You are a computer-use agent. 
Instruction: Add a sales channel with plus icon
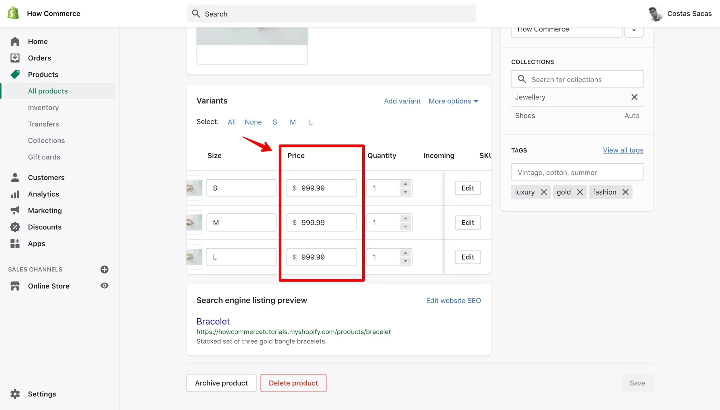pos(104,269)
